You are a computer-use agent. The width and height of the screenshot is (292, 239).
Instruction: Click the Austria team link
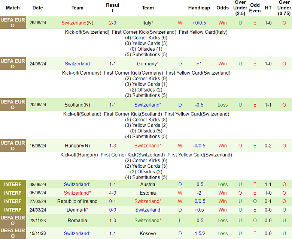click(x=147, y=185)
